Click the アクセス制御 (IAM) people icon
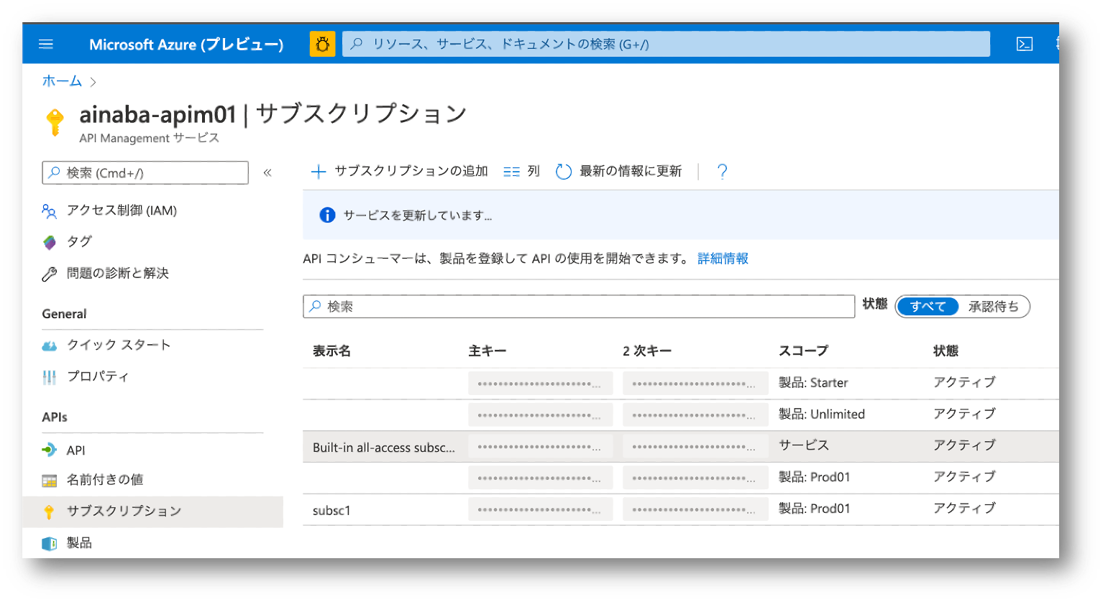The width and height of the screenshot is (1103, 602). click(x=49, y=211)
